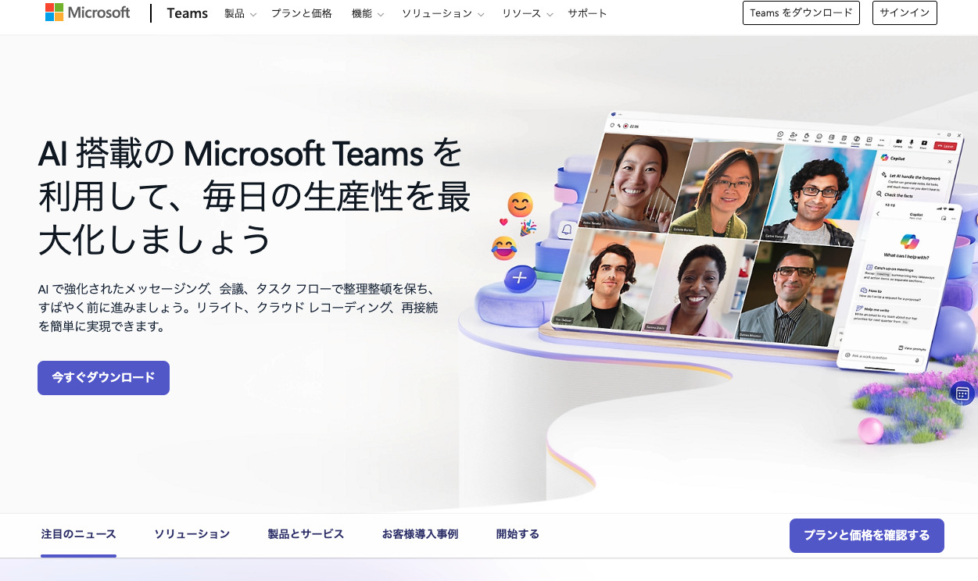Expand the 製品 dropdown menu
978x581 pixels.
pos(240,13)
